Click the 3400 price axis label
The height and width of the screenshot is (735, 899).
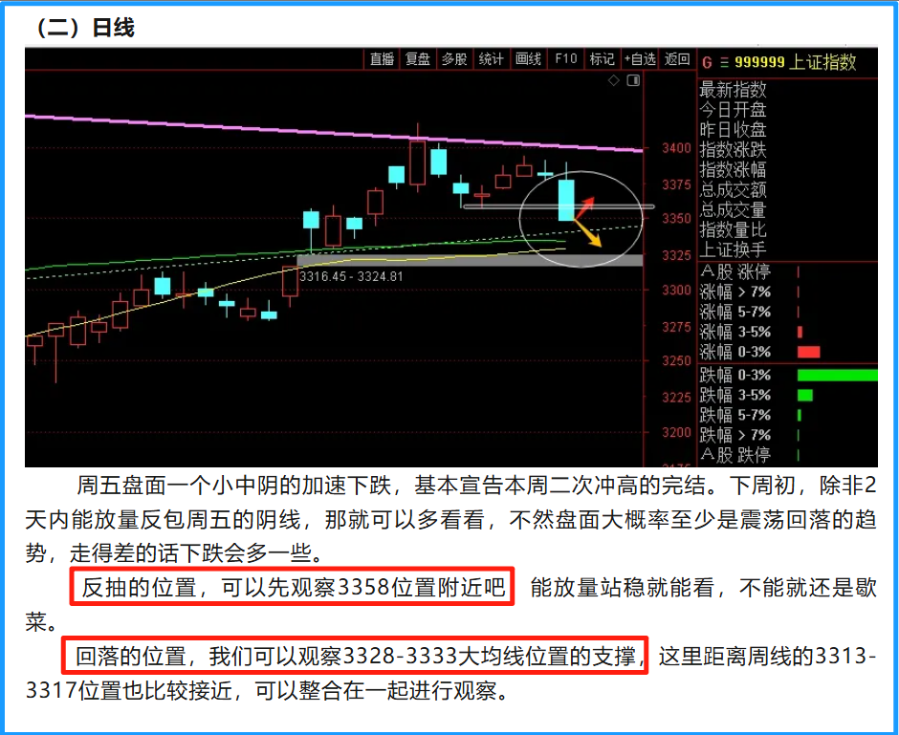(x=676, y=148)
